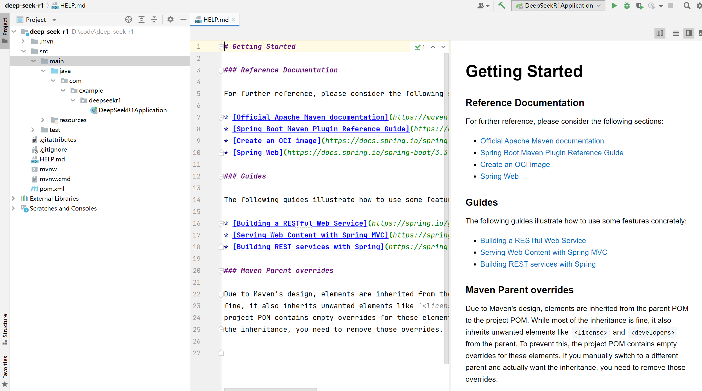Open Building a RESTful Web Service link

[533, 241]
